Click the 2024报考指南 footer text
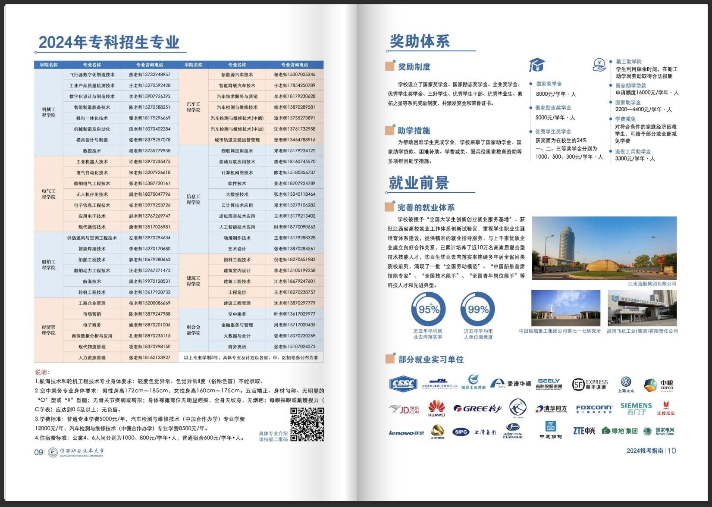 645,451
